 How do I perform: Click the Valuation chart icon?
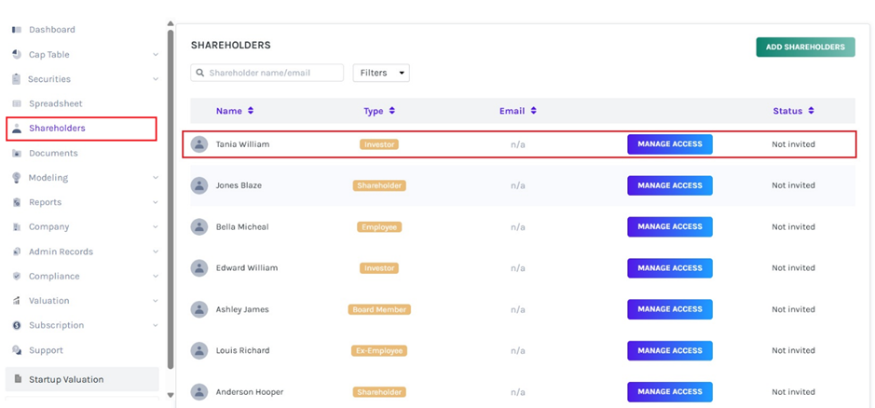[17, 301]
